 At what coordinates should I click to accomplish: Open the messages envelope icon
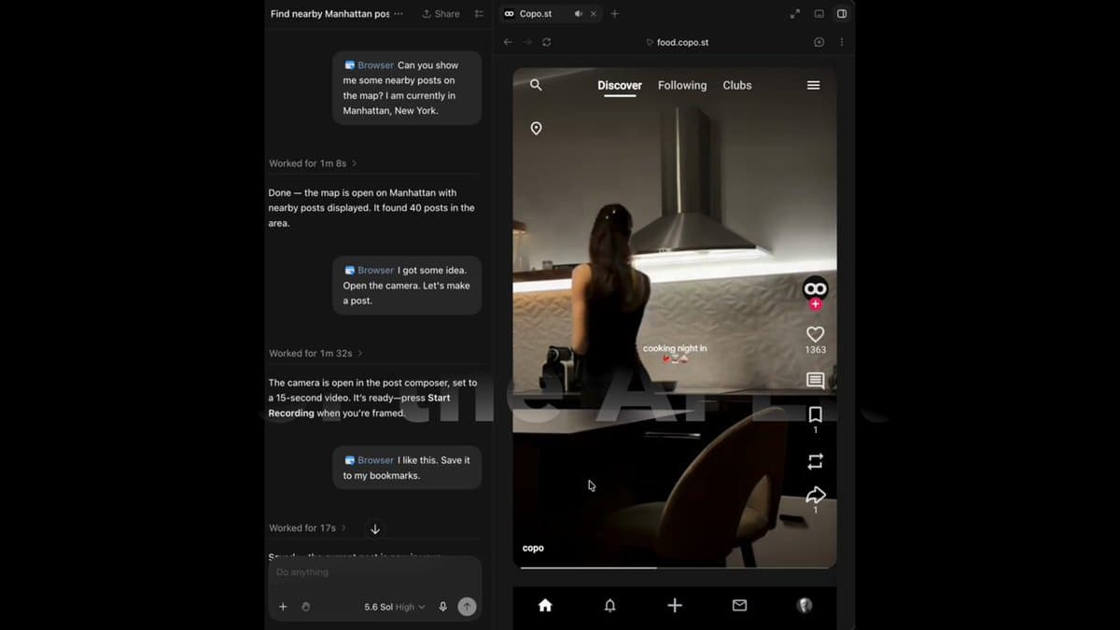point(739,606)
